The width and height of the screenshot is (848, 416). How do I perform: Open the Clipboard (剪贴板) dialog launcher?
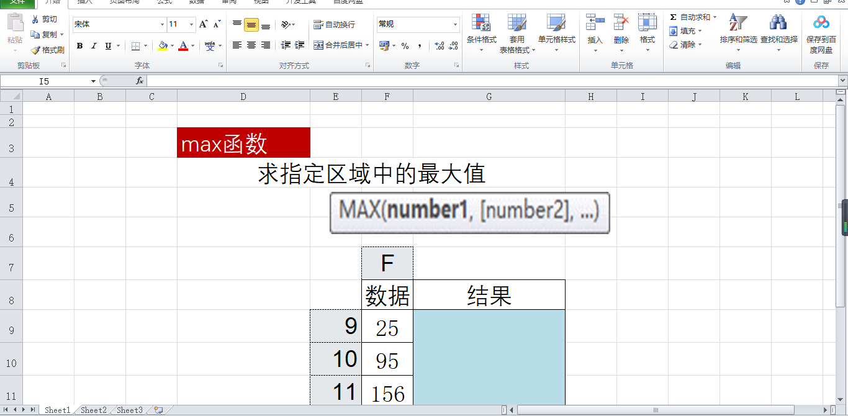pyautogui.click(x=63, y=65)
